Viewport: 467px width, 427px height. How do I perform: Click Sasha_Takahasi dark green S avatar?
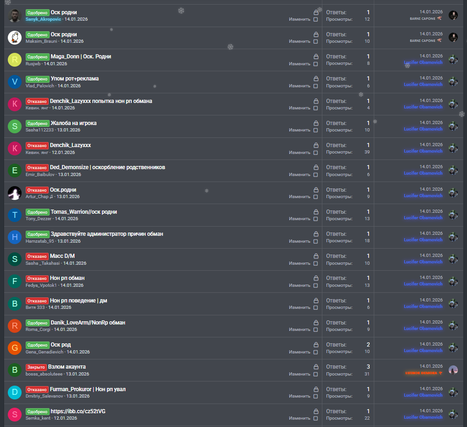coord(15,259)
